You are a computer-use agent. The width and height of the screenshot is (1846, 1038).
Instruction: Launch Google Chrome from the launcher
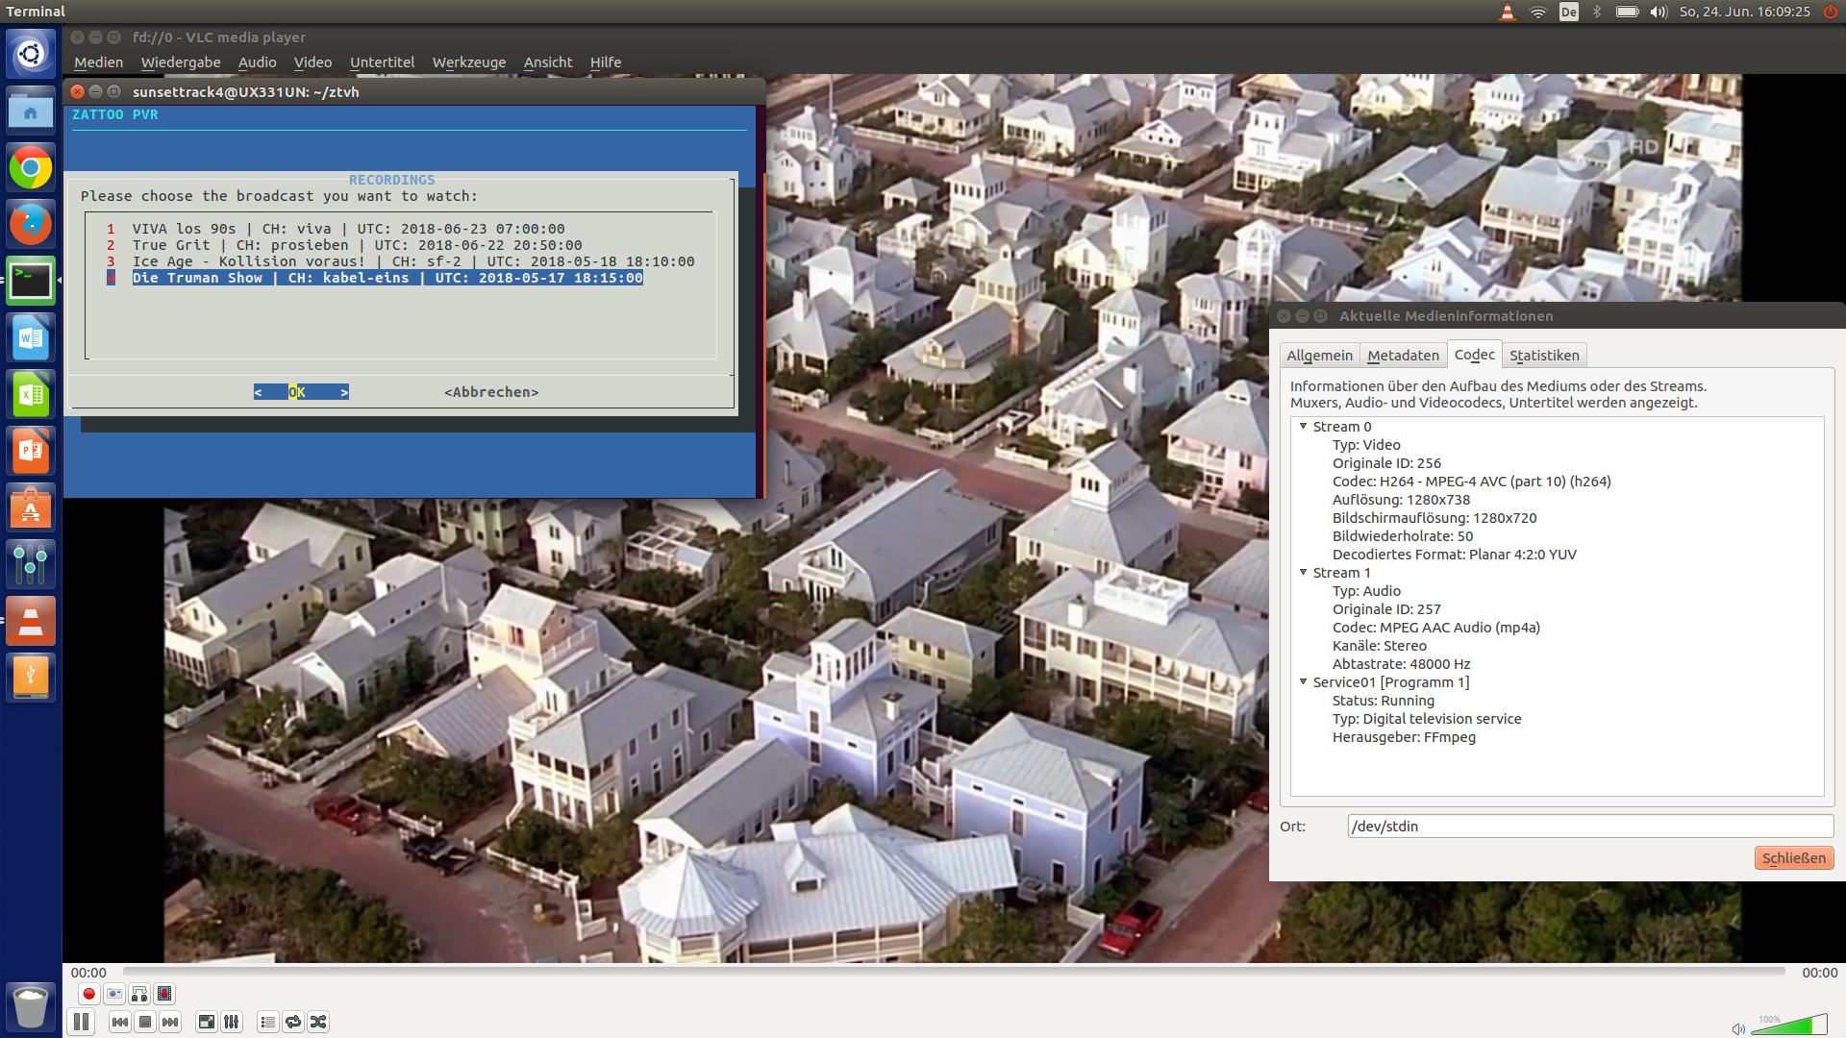pos(31,168)
